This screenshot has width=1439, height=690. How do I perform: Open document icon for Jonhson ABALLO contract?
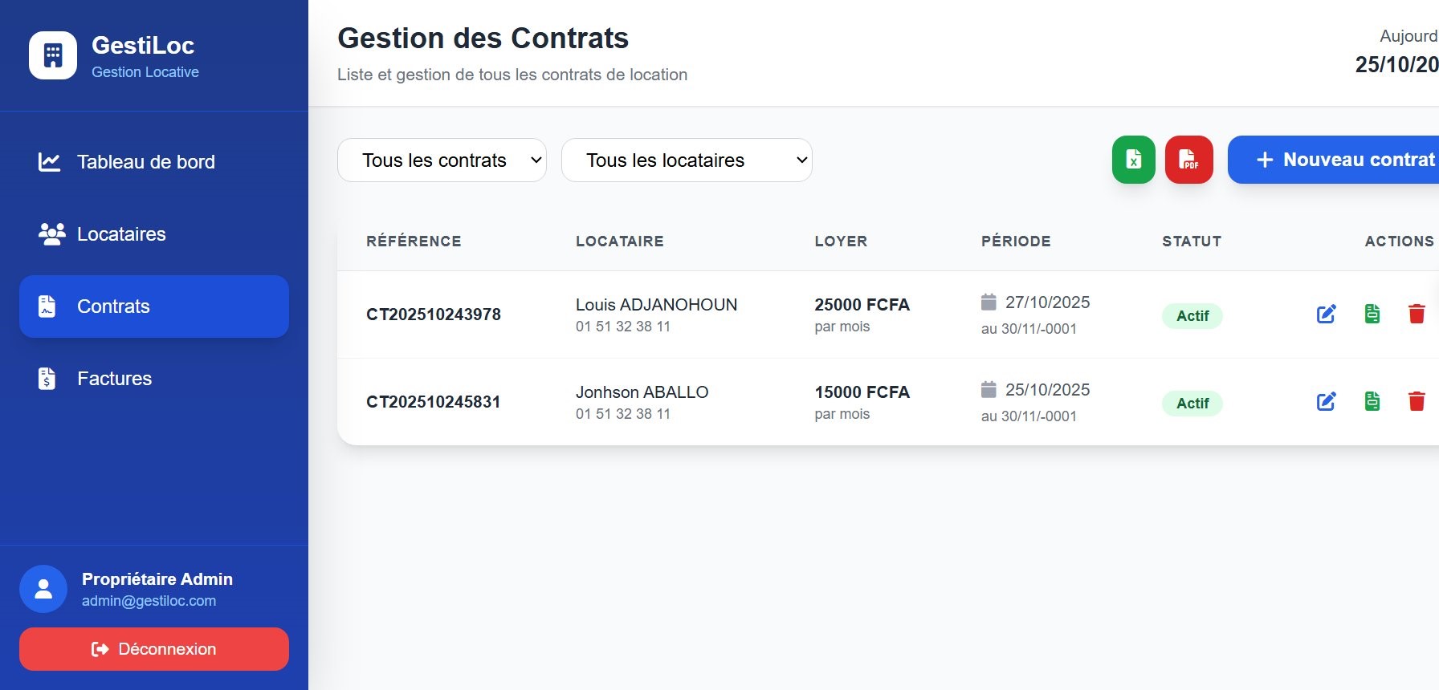[x=1372, y=401]
